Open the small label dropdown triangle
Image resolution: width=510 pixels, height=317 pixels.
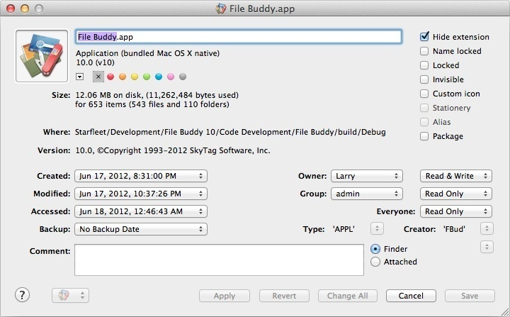79,77
